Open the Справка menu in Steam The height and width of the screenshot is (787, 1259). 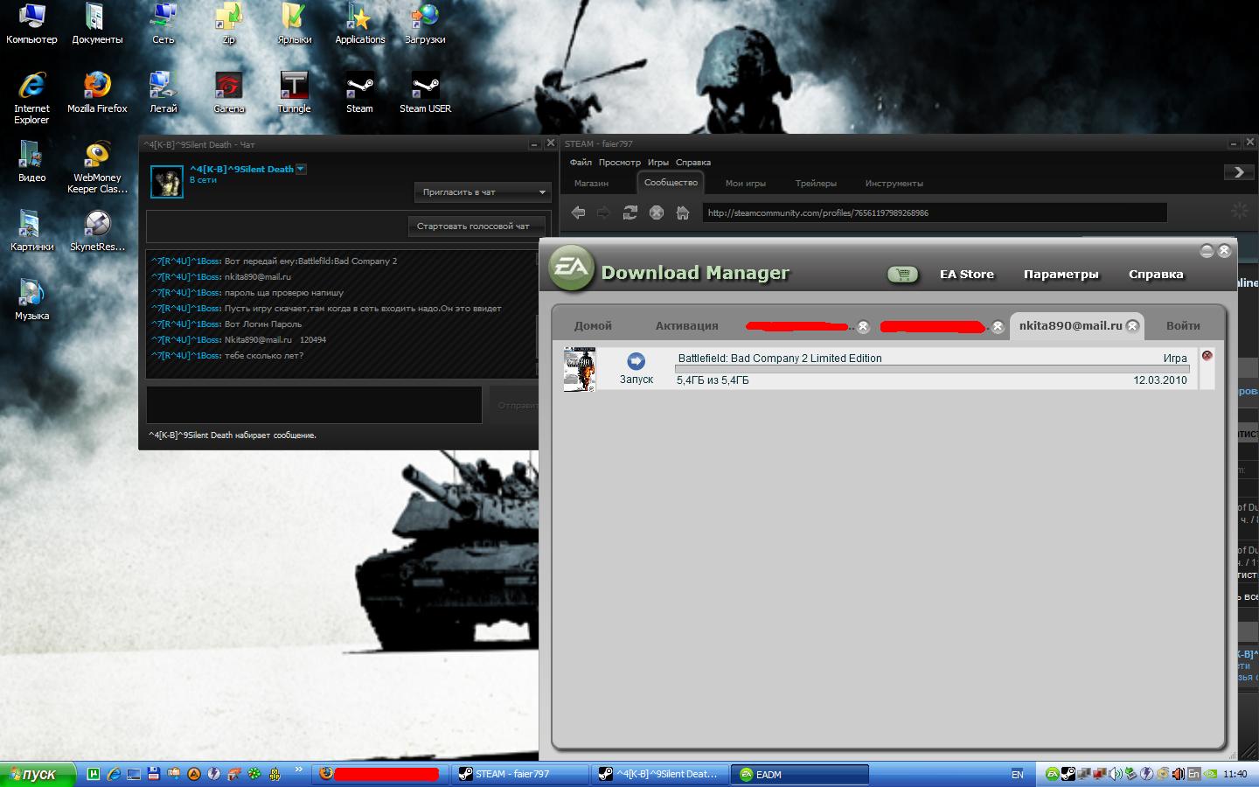point(693,163)
